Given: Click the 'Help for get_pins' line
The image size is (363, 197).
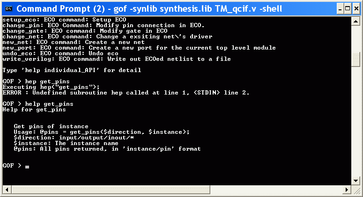Looking at the screenshot, I should pyautogui.click(x=34, y=109).
